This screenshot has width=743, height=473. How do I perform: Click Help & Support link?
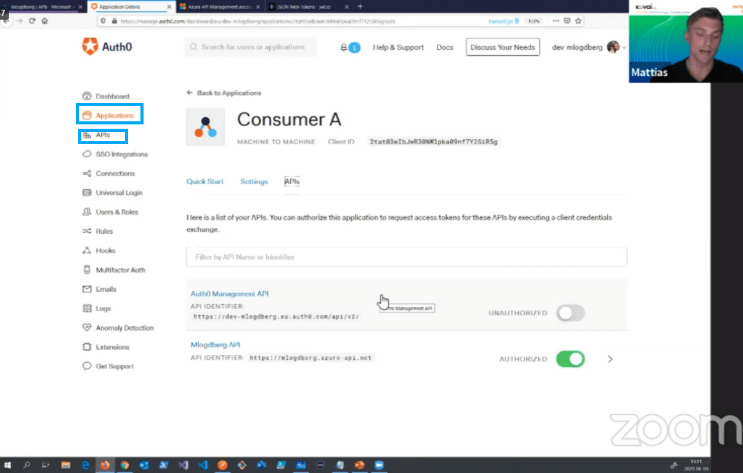pos(399,47)
